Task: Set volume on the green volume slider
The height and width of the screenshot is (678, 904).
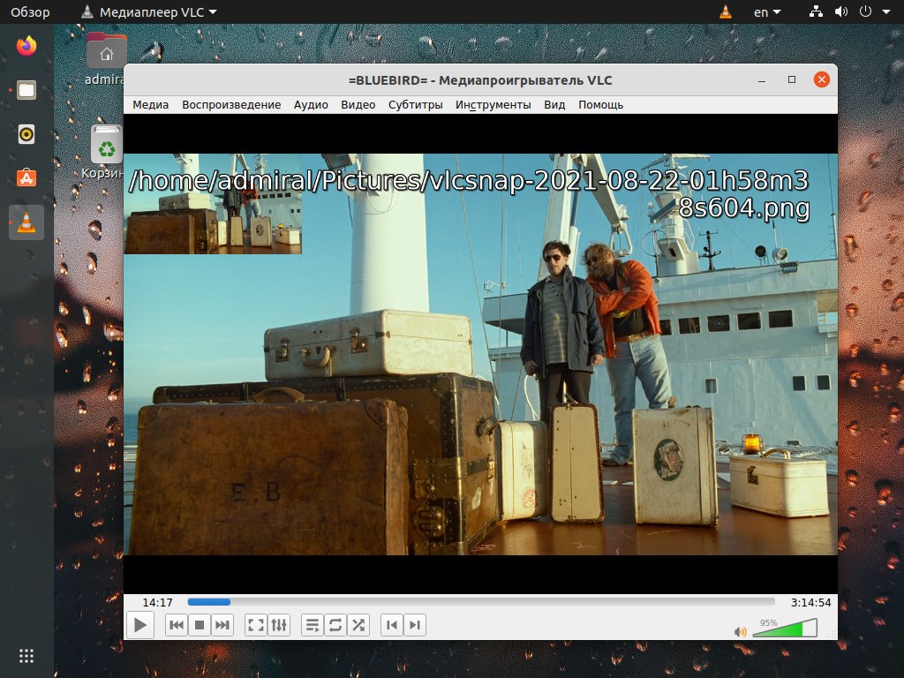Action: [785, 628]
